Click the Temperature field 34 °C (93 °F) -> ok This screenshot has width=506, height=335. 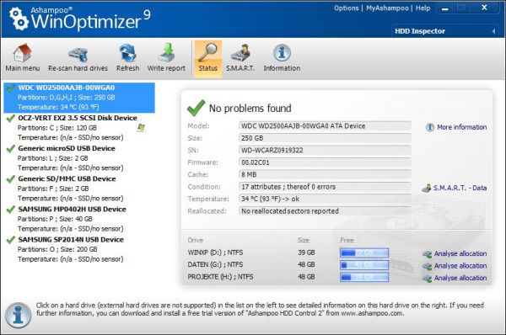pos(325,199)
